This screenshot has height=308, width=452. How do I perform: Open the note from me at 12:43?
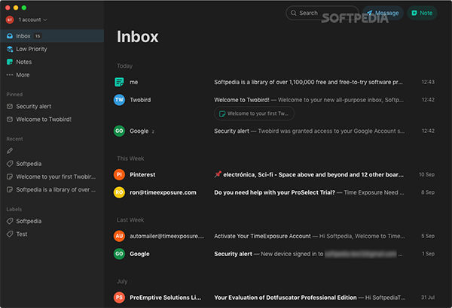point(274,82)
